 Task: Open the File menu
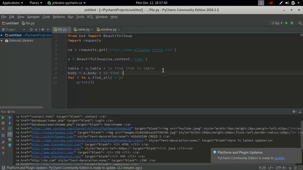pos(4,17)
